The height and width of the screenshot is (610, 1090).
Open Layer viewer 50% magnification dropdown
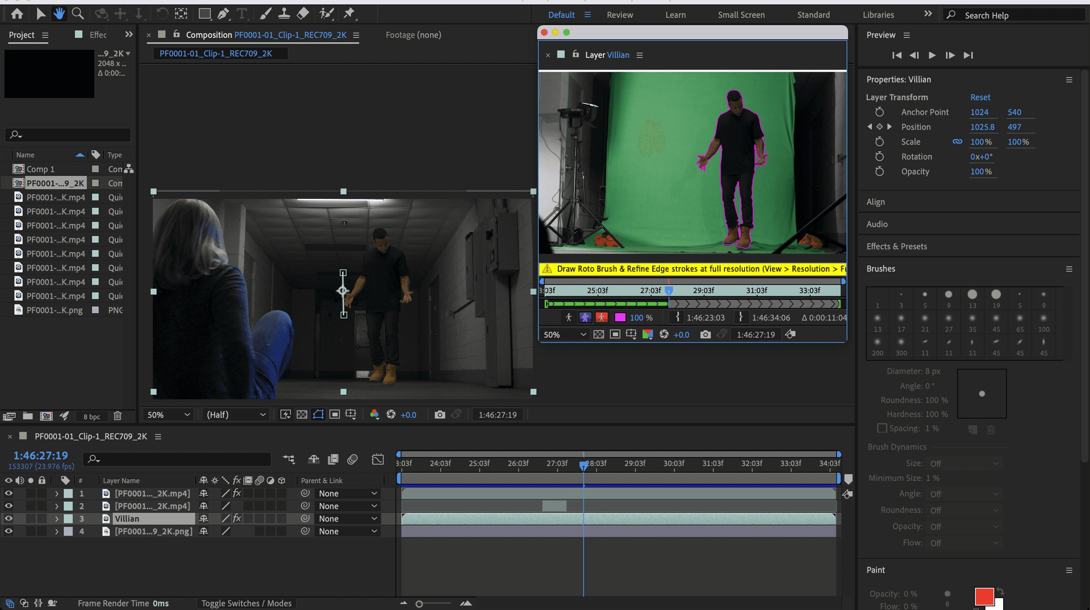click(x=565, y=334)
